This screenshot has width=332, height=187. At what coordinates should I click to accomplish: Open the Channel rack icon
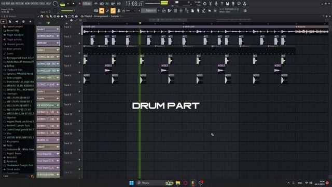coord(175,10)
